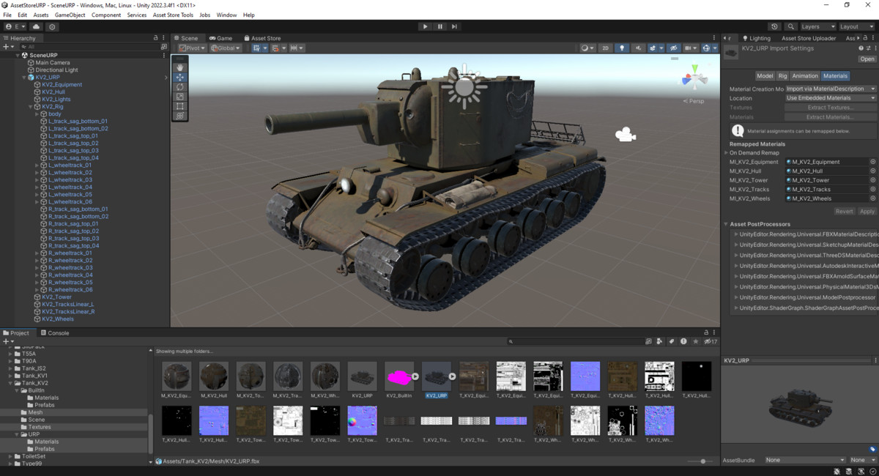
Task: Open the GameObject menu
Action: pos(70,14)
